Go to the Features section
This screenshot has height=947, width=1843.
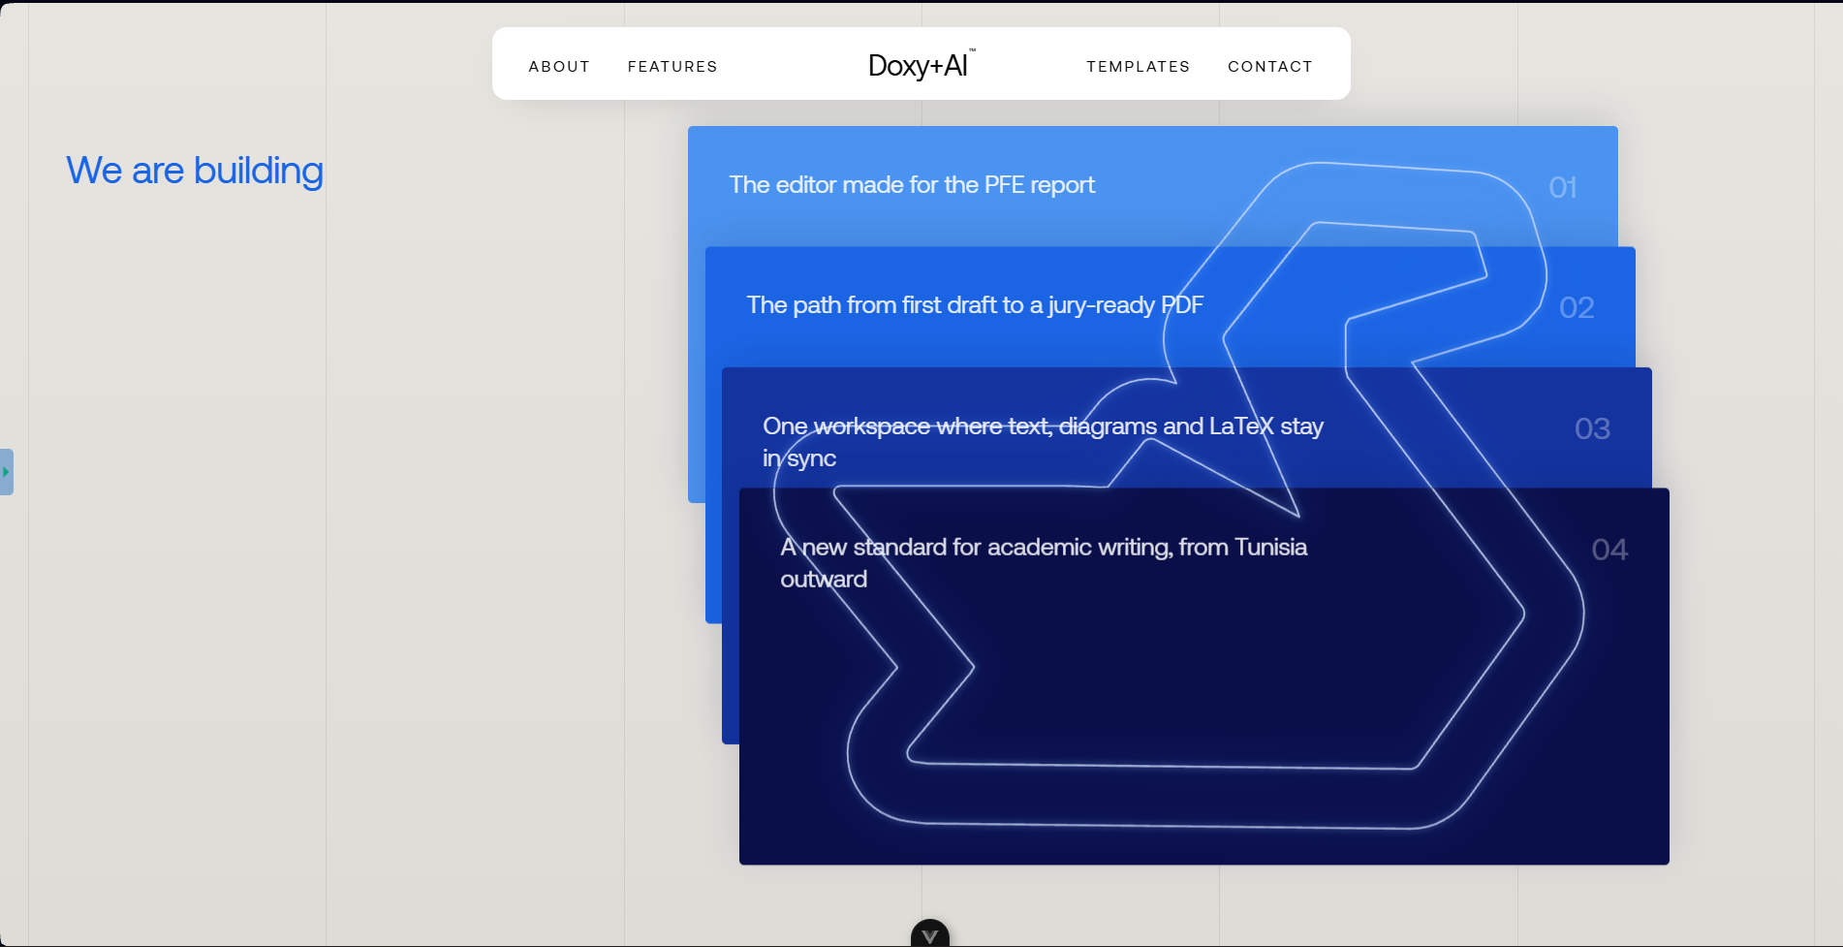coord(672,67)
